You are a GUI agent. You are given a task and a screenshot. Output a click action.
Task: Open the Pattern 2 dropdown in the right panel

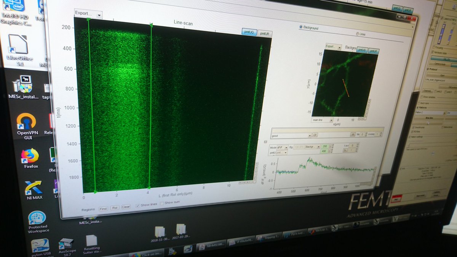[430, 113]
